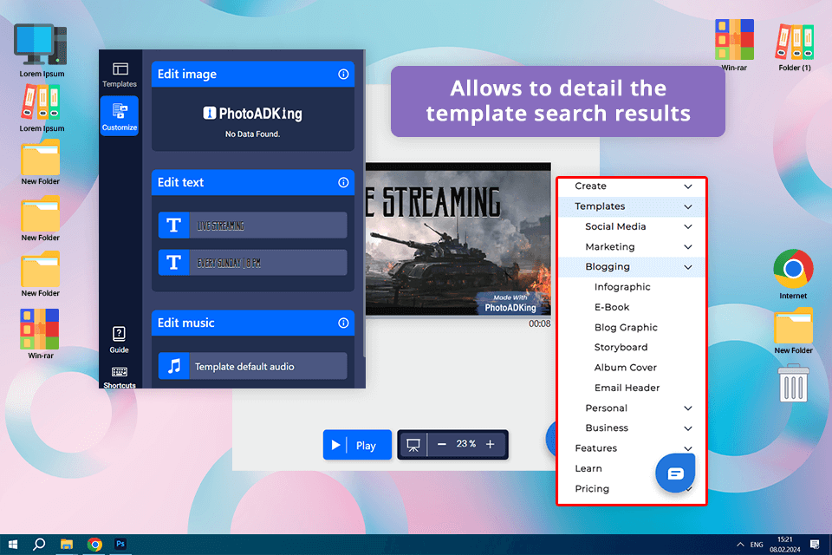Open the Lorem Ipsum binders desktop icon
The width and height of the screenshot is (832, 555).
point(42,109)
